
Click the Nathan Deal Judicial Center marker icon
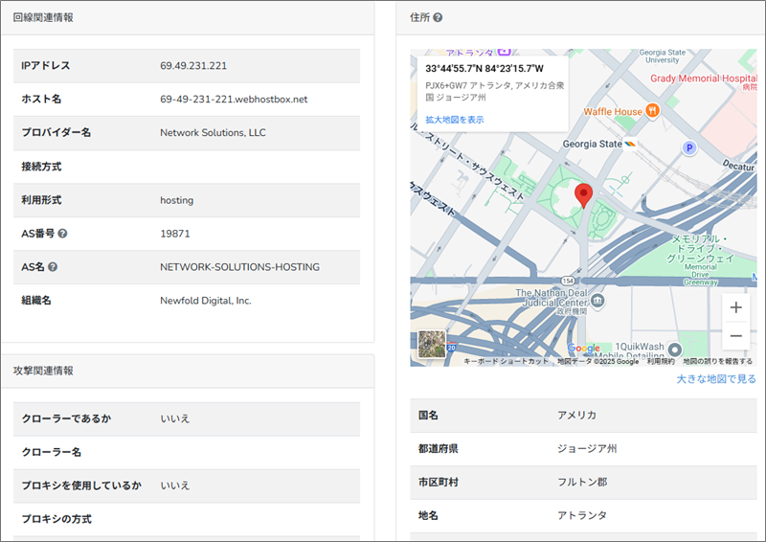click(597, 300)
